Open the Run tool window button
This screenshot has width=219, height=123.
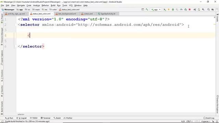click(x=9, y=118)
